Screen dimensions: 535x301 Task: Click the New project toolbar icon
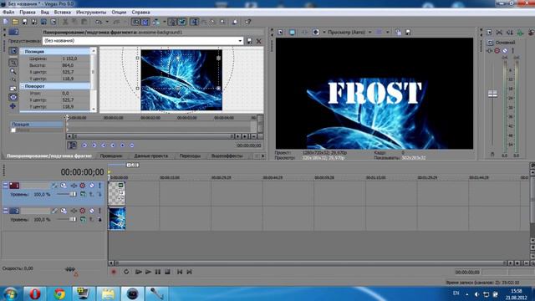point(6,22)
